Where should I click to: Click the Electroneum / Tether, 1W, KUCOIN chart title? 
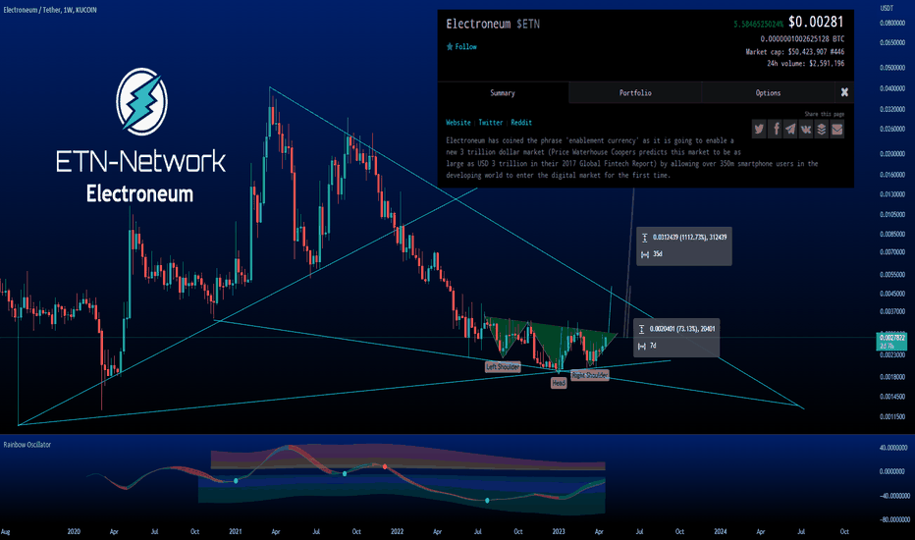tap(50, 10)
